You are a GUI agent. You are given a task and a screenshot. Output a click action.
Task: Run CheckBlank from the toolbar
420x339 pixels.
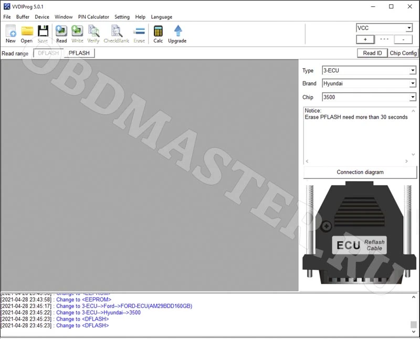116,34
